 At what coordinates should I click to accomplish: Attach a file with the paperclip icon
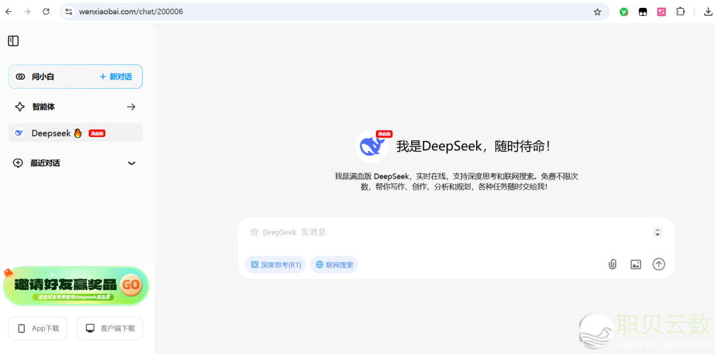tap(612, 264)
